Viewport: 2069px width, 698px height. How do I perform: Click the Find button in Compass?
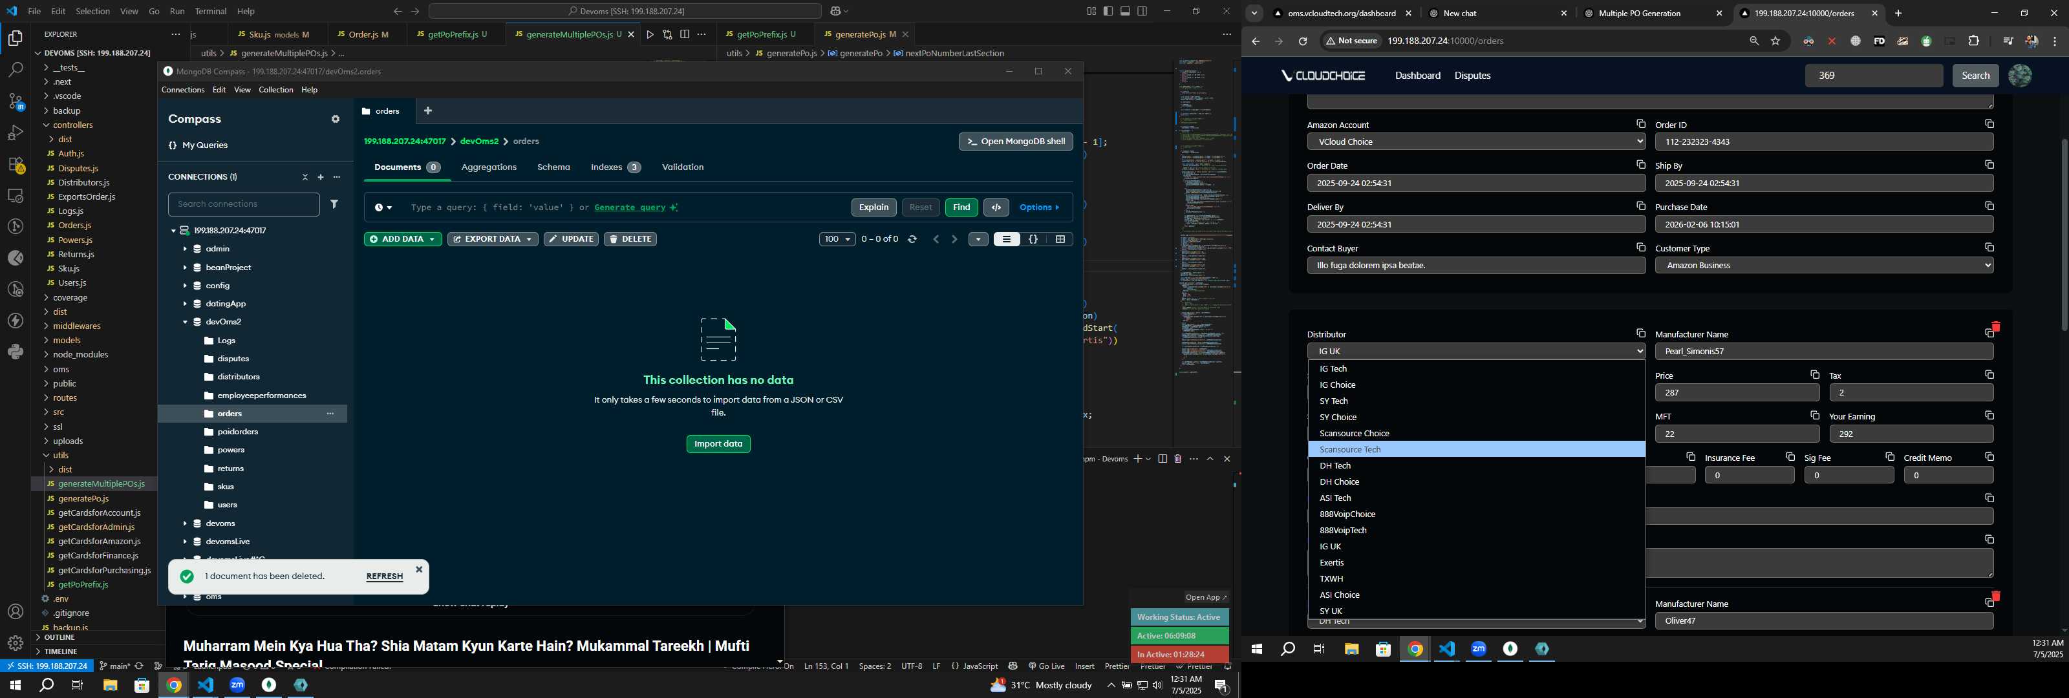point(961,208)
